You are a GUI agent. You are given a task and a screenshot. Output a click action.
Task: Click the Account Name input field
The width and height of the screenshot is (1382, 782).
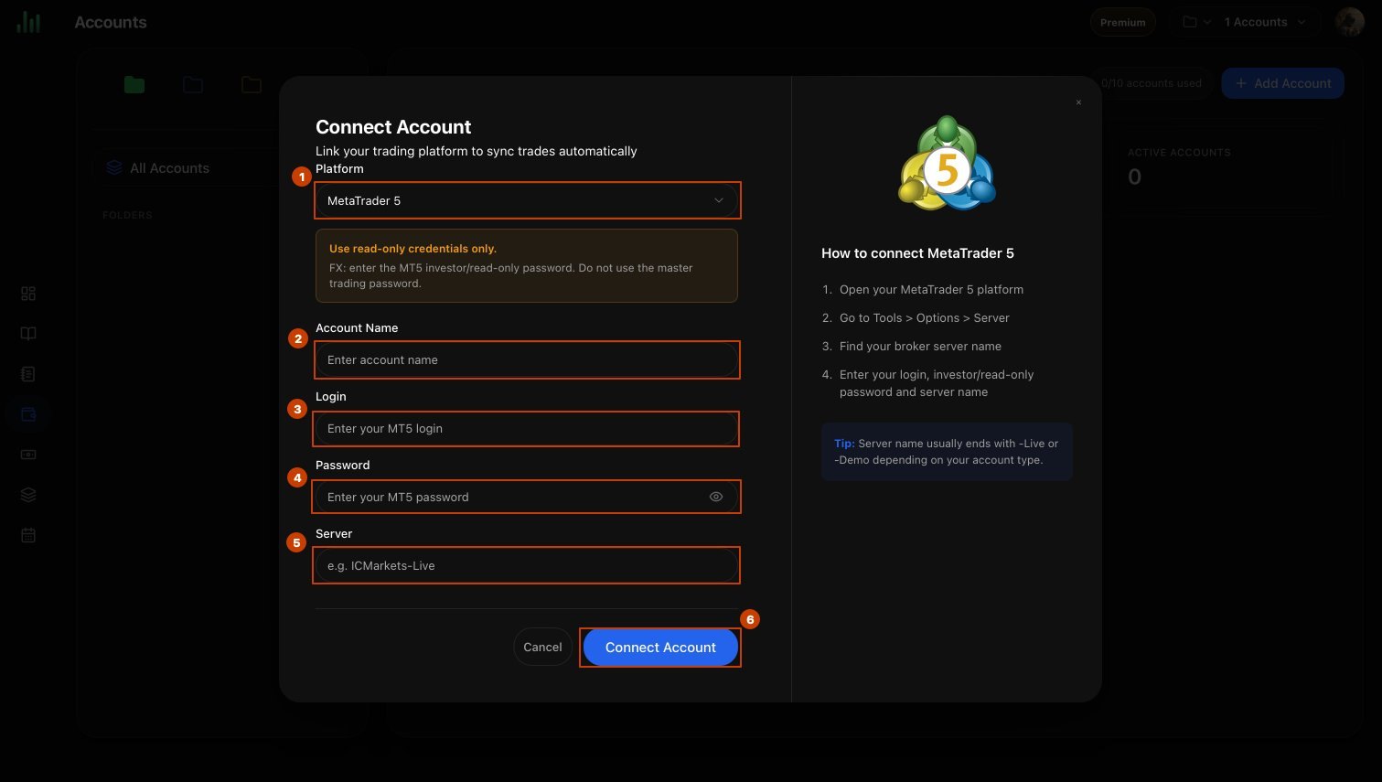[527, 360]
